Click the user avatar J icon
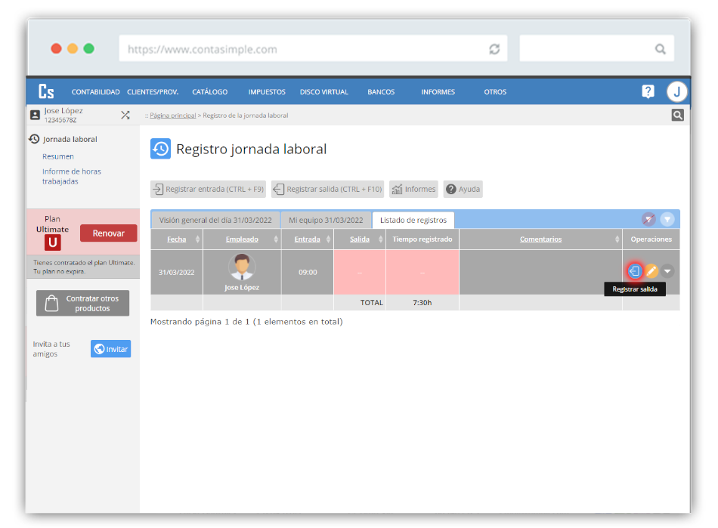 (x=676, y=91)
